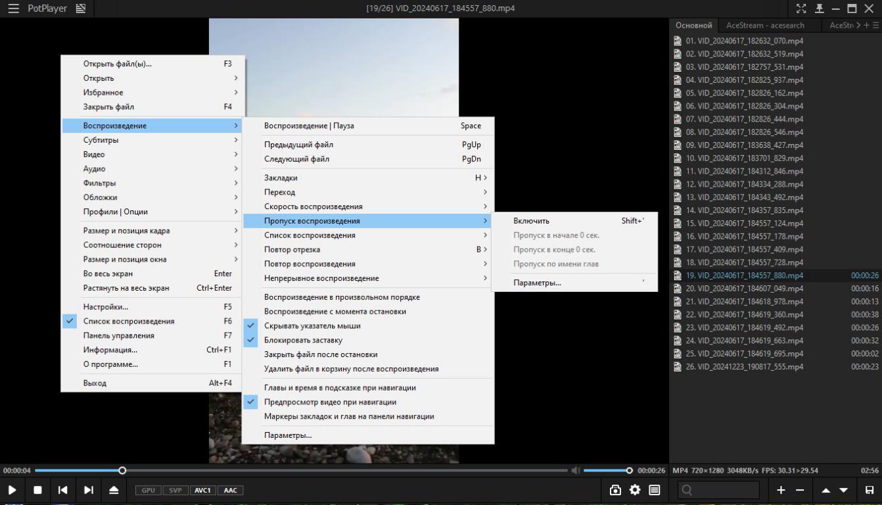Screen dimensions: 882x505
Task: Disable 'Предпросмотр видео при навигации'
Action: 330,402
